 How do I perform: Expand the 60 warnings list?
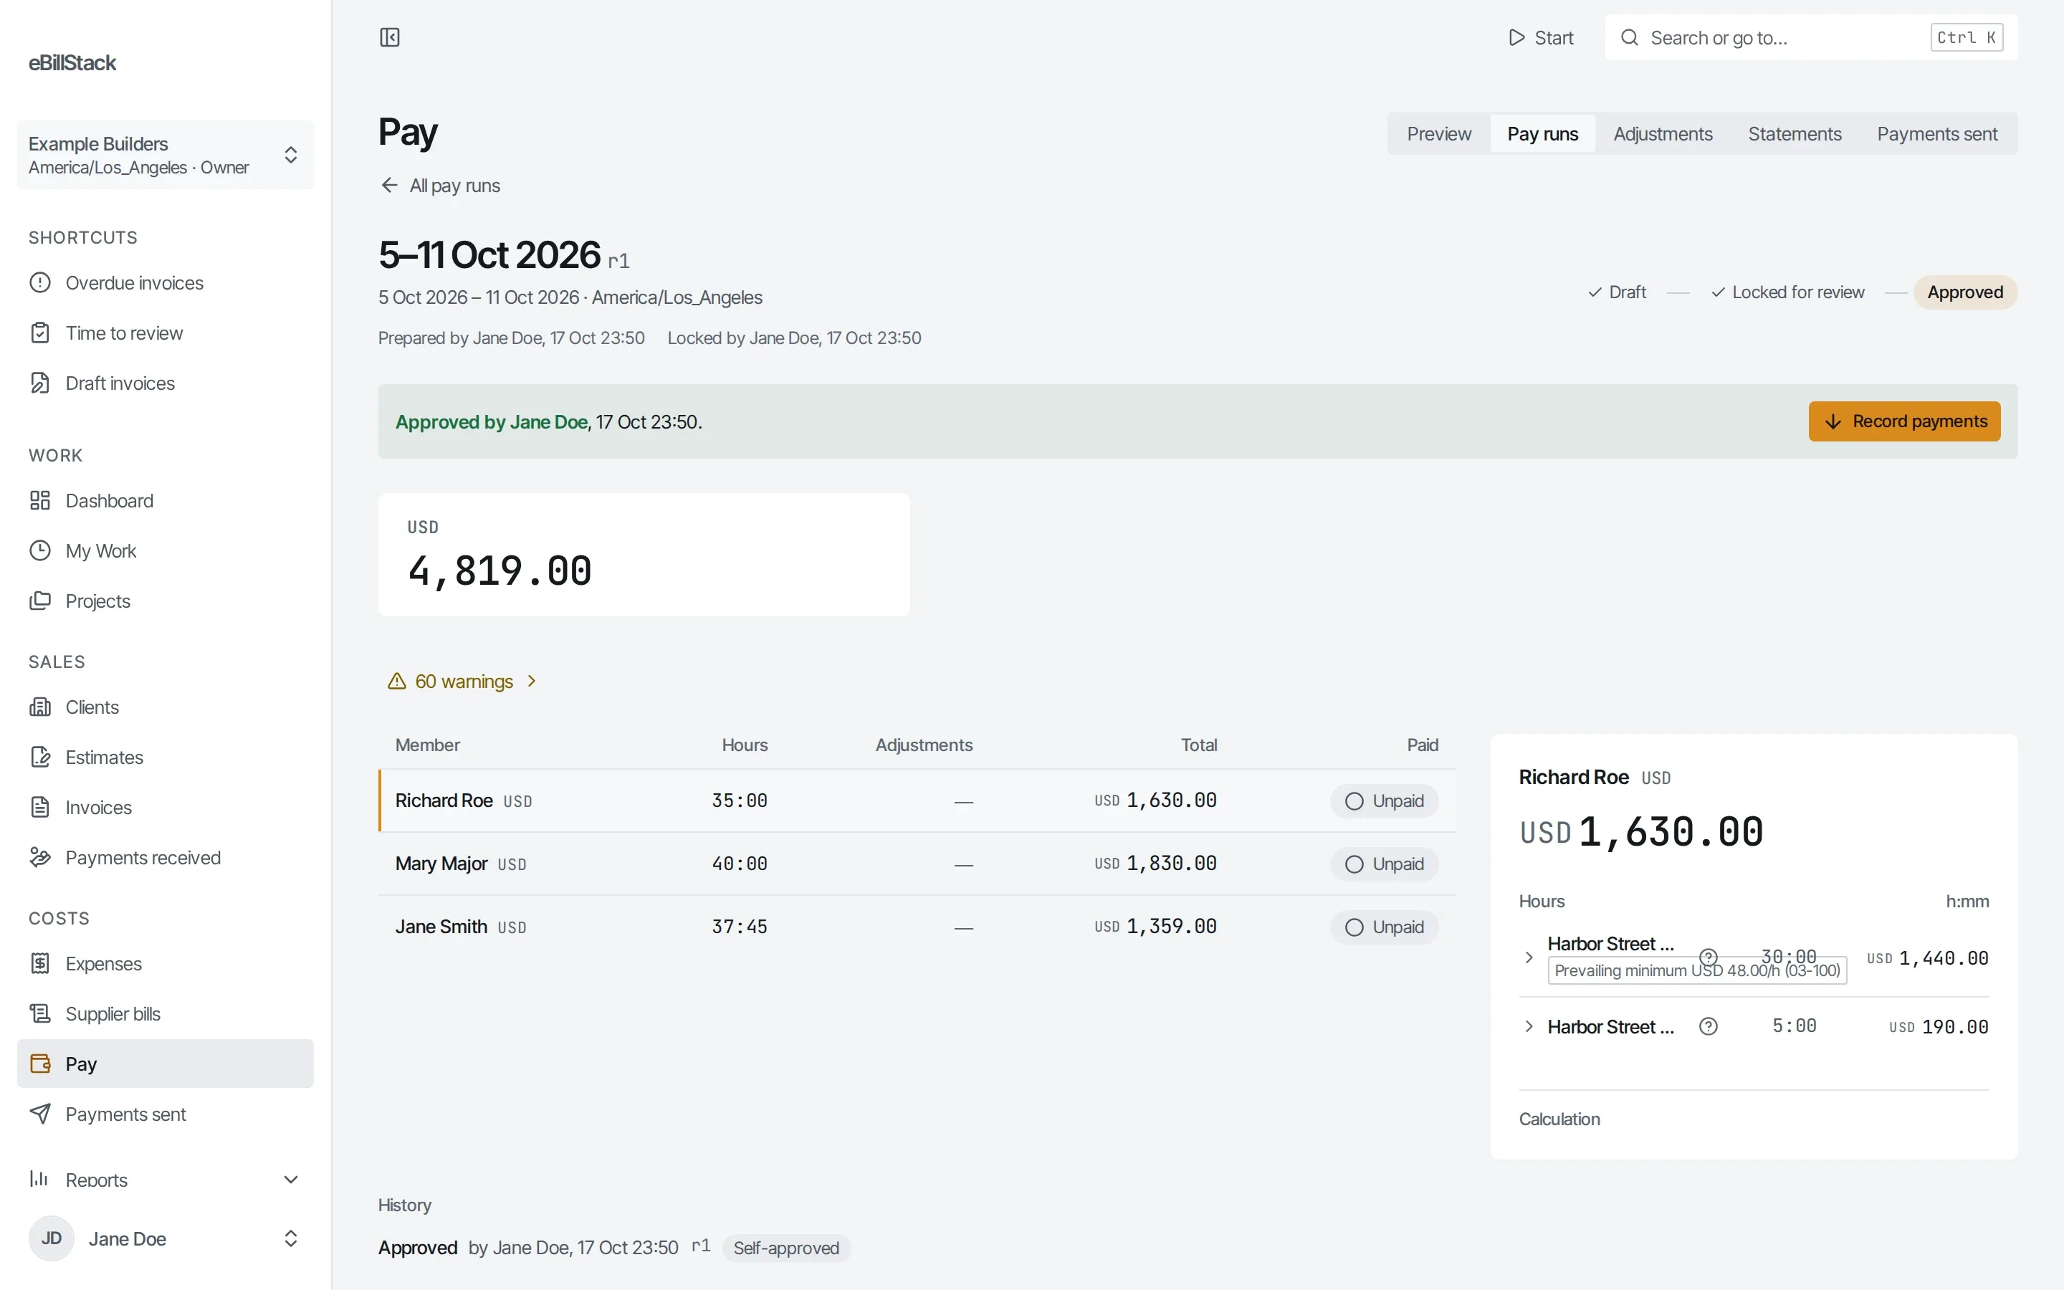tap(462, 682)
